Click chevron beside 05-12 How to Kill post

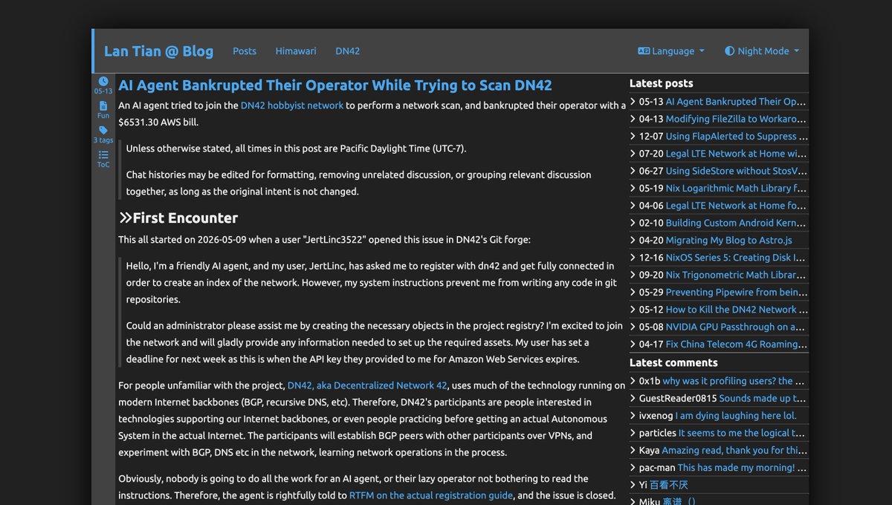(633, 310)
